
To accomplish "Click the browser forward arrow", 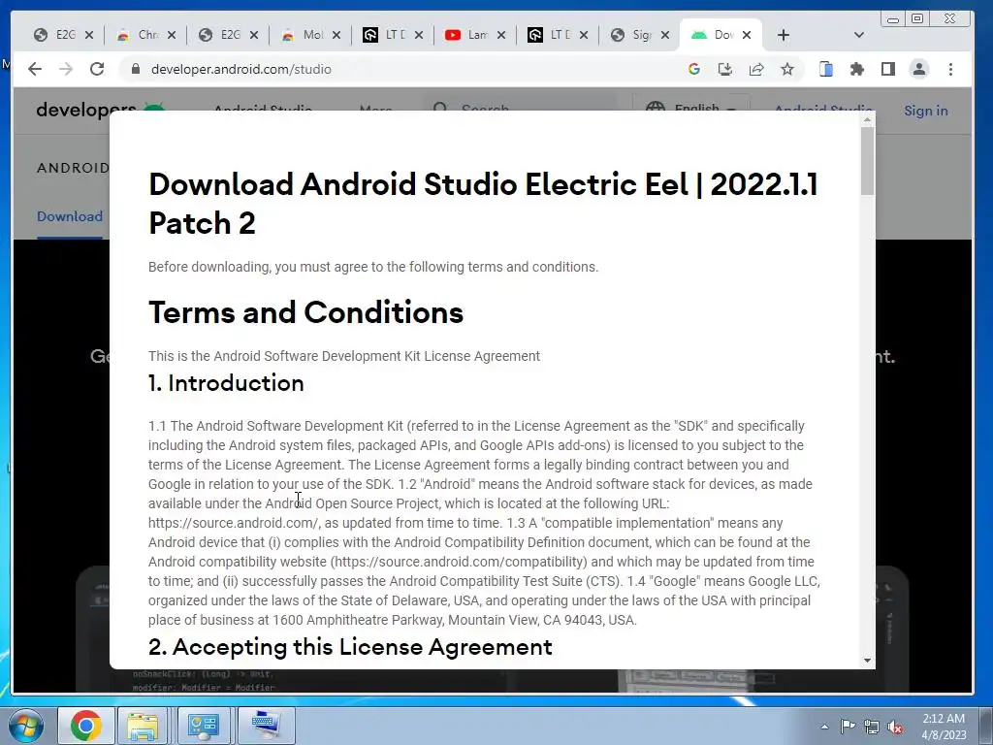I will click(66, 69).
